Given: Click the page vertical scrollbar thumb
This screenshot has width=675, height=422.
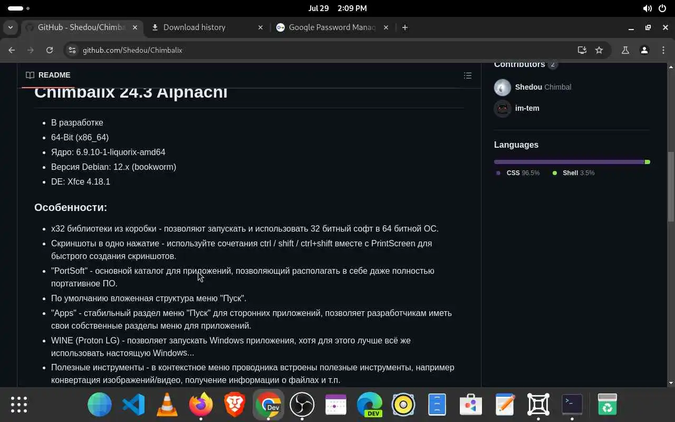Looking at the screenshot, I should click(671, 187).
